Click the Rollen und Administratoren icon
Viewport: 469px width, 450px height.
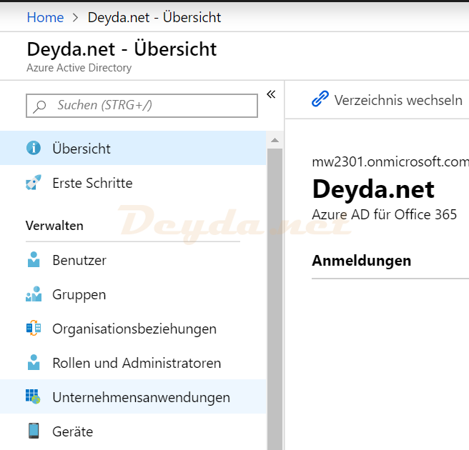[x=34, y=363]
